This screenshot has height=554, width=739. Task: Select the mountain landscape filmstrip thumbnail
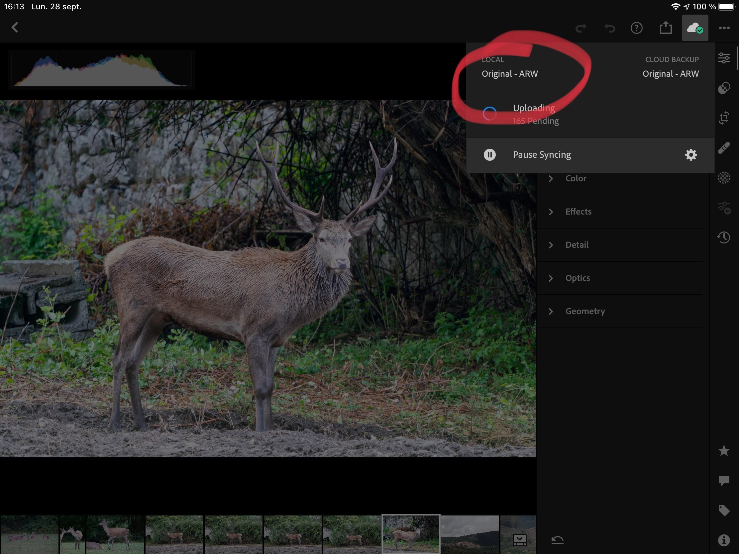coord(470,534)
